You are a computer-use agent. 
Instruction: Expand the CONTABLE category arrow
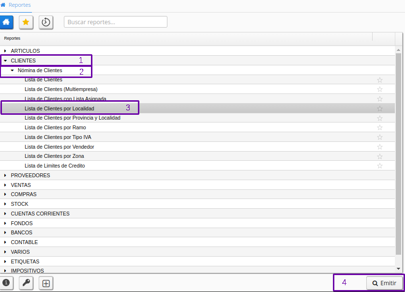coord(5,242)
